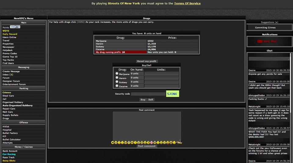Click the PayPal icon next to Points
Screen dimensions: 293x163
click(x=18, y=27)
